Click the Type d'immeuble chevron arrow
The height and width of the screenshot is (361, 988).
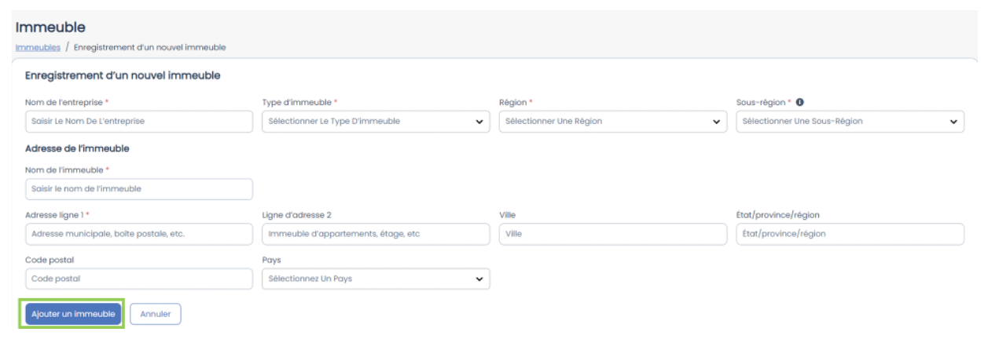[479, 122]
